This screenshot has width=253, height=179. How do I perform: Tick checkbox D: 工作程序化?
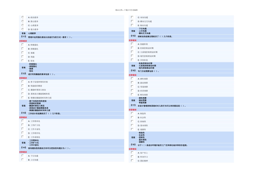tap(23, 133)
